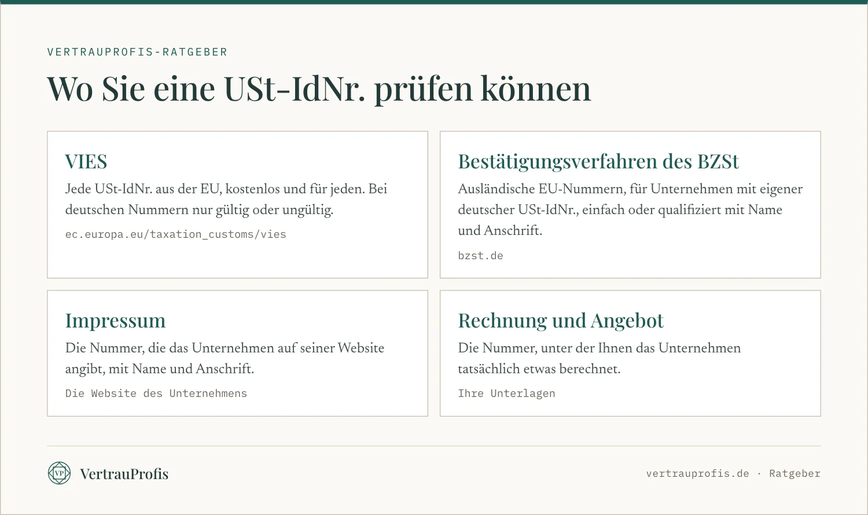Screen dimensions: 868x515
Task: Click the VERTRAUPROFIS-RATGEBER overline label
Action: tap(138, 52)
